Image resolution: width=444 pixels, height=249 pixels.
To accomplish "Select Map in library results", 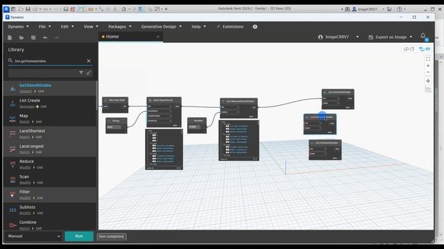I will (50, 118).
